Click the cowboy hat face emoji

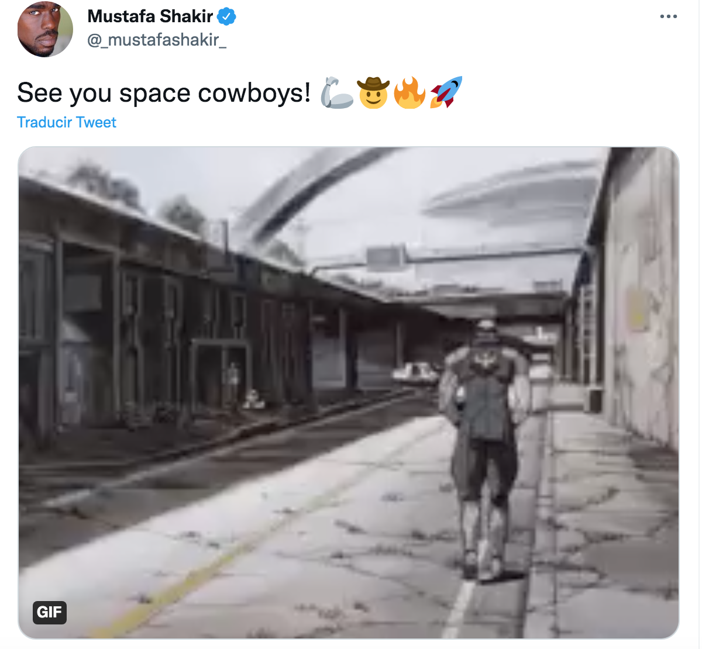pos(373,92)
